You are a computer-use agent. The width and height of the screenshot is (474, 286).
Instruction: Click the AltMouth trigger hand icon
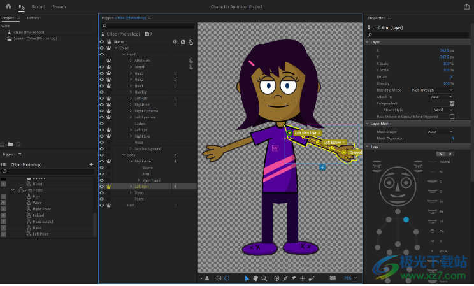191,61
